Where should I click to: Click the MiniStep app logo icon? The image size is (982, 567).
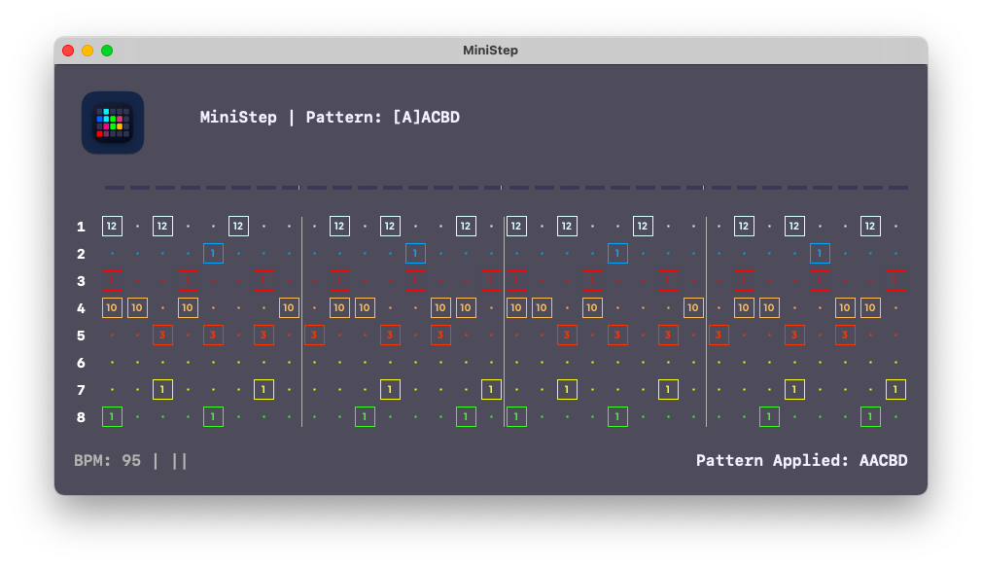pos(113,123)
